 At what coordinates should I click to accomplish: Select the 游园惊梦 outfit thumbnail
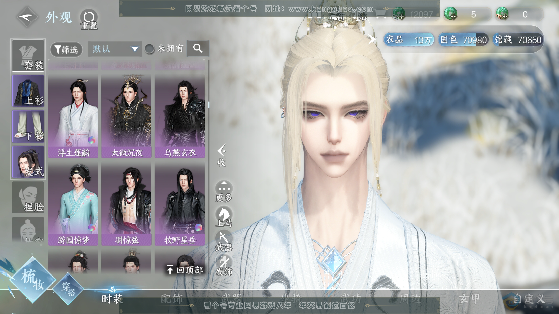pos(73,204)
